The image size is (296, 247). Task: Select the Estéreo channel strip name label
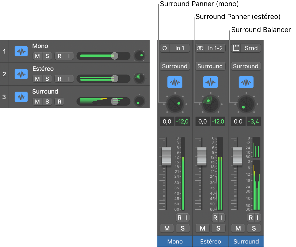(210, 241)
